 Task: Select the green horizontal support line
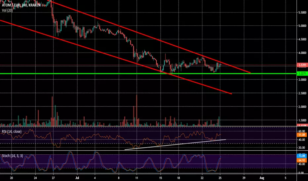[x=148, y=74]
